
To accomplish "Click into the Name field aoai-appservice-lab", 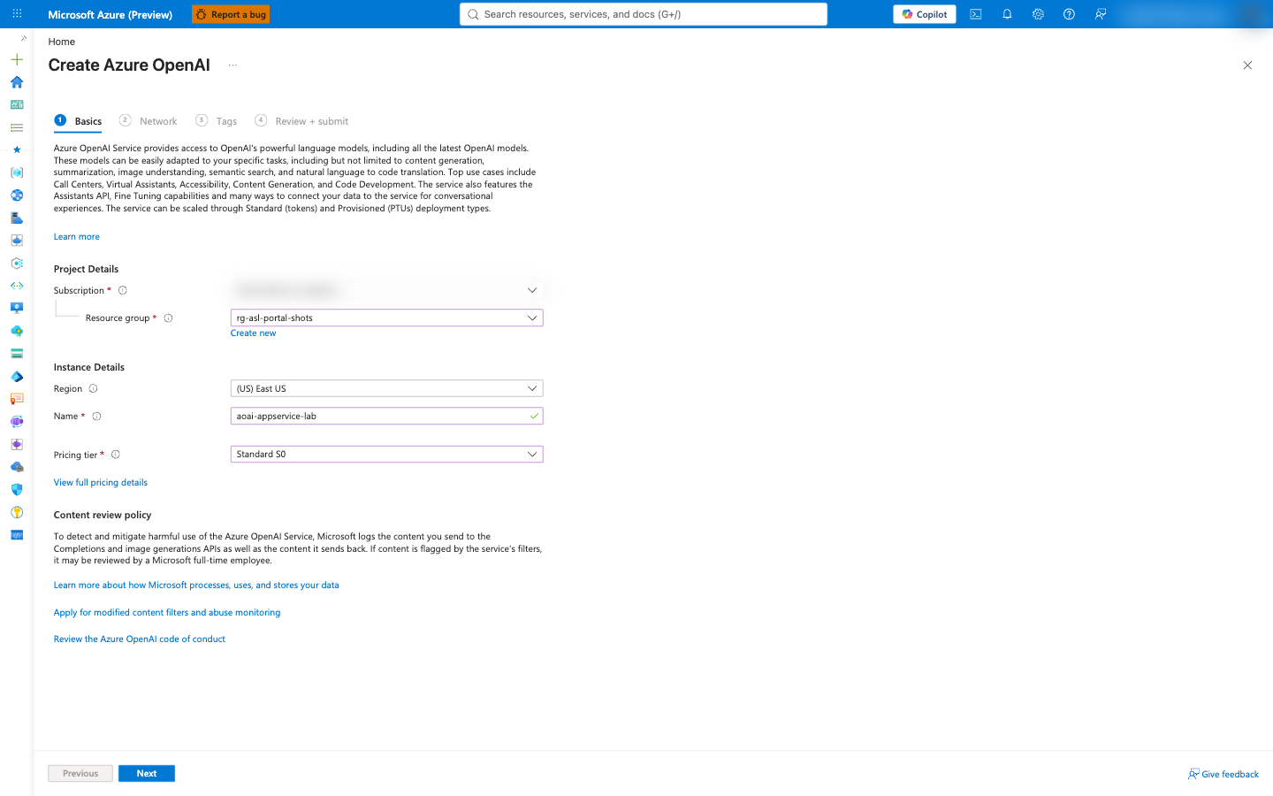I will (386, 416).
